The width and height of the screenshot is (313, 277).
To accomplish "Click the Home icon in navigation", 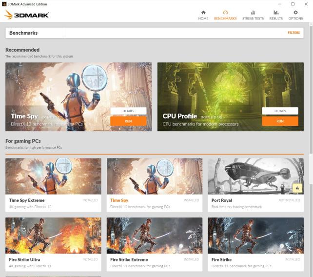I will (x=203, y=12).
